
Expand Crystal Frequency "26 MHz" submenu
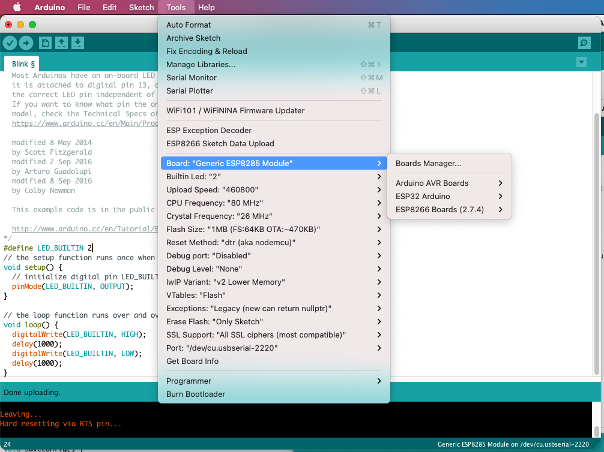click(274, 216)
